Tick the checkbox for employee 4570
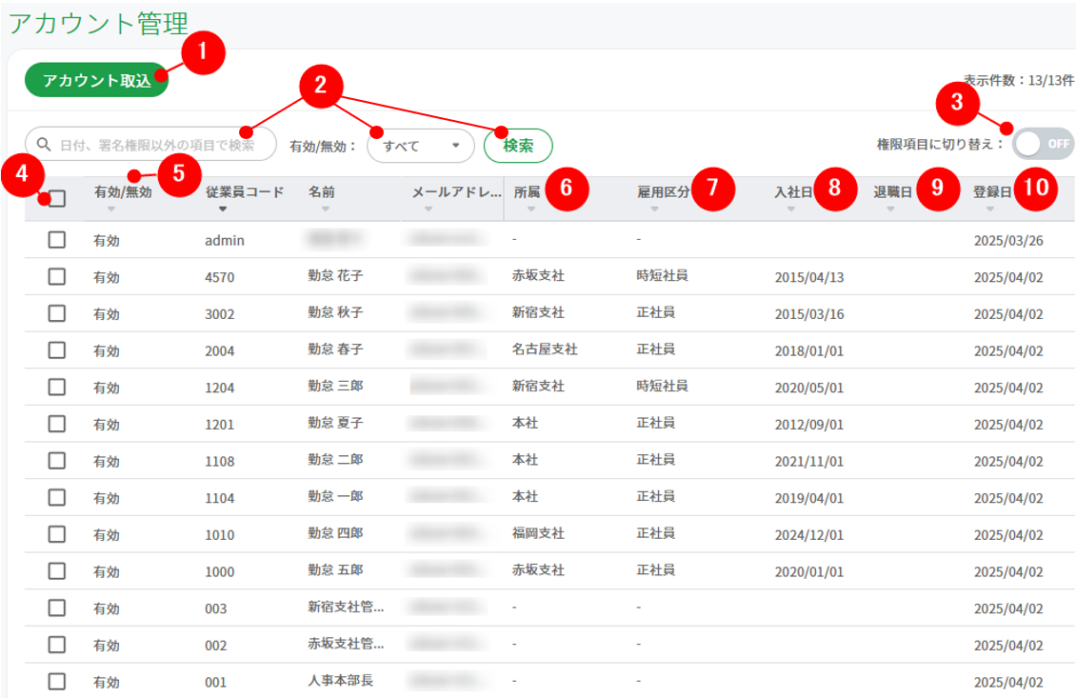Image resolution: width=1076 pixels, height=698 pixels. 57,276
